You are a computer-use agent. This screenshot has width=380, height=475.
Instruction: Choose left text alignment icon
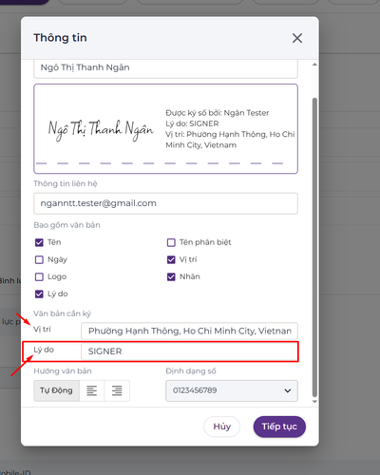[92, 390]
